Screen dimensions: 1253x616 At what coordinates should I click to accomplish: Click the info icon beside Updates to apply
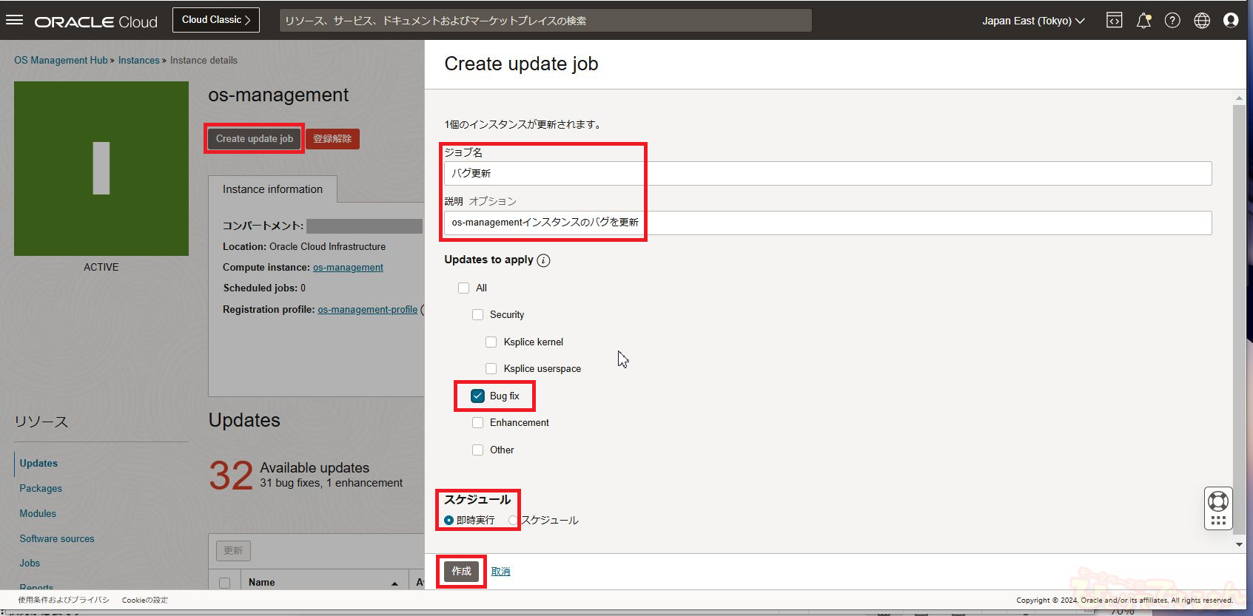[x=543, y=260]
